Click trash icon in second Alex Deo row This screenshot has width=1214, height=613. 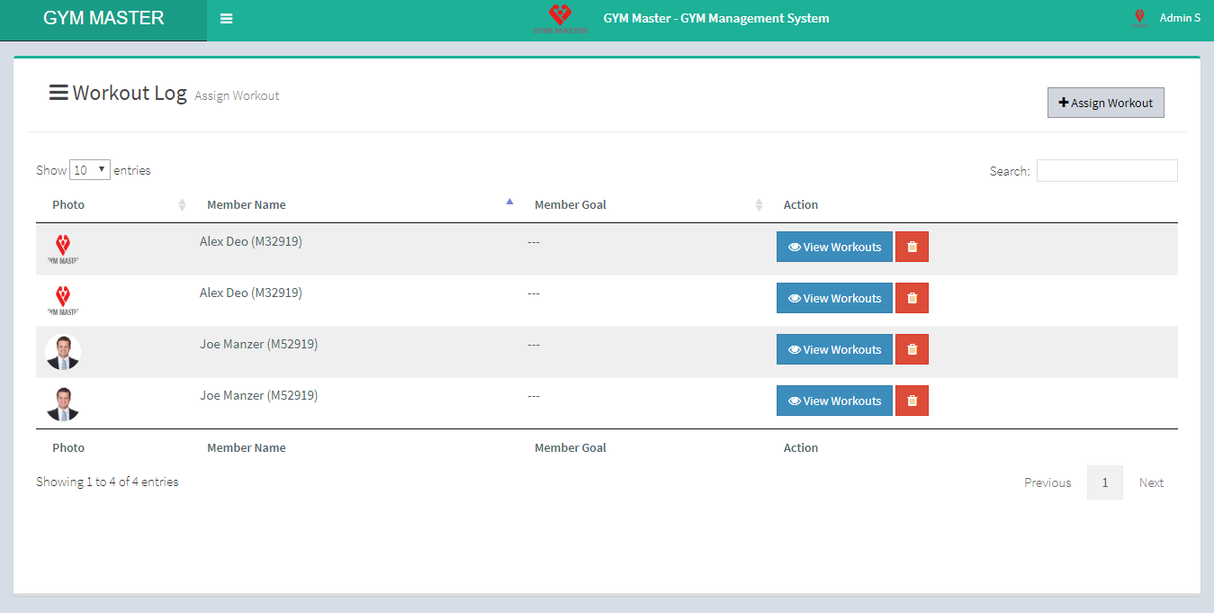point(912,298)
